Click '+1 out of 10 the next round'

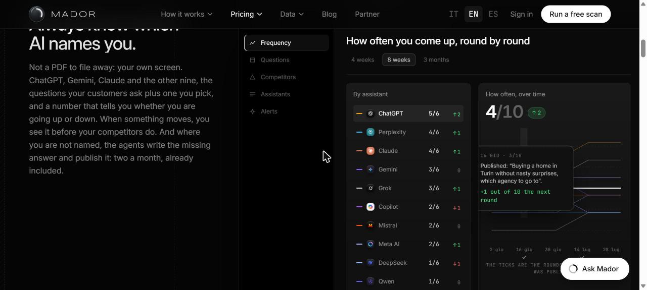pos(516,196)
